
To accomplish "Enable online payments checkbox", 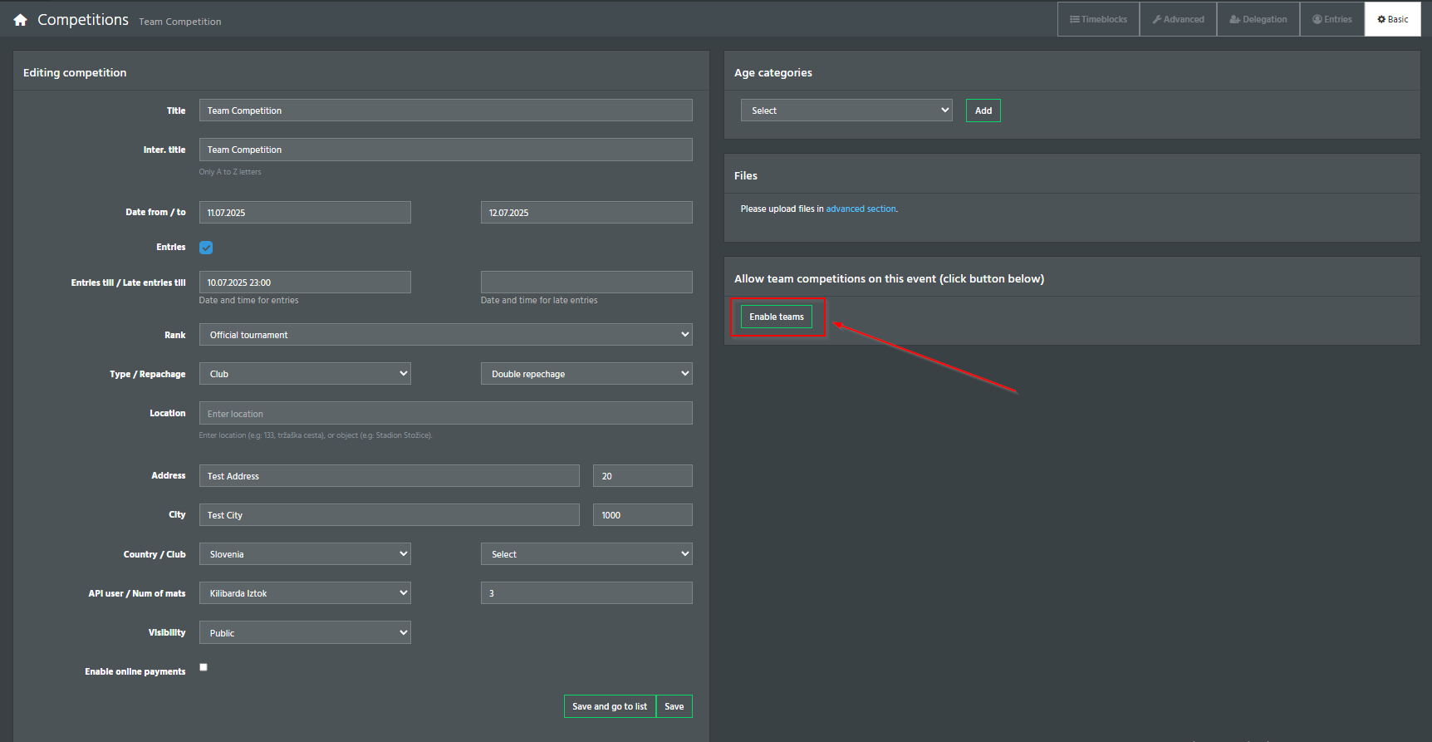I will (204, 667).
